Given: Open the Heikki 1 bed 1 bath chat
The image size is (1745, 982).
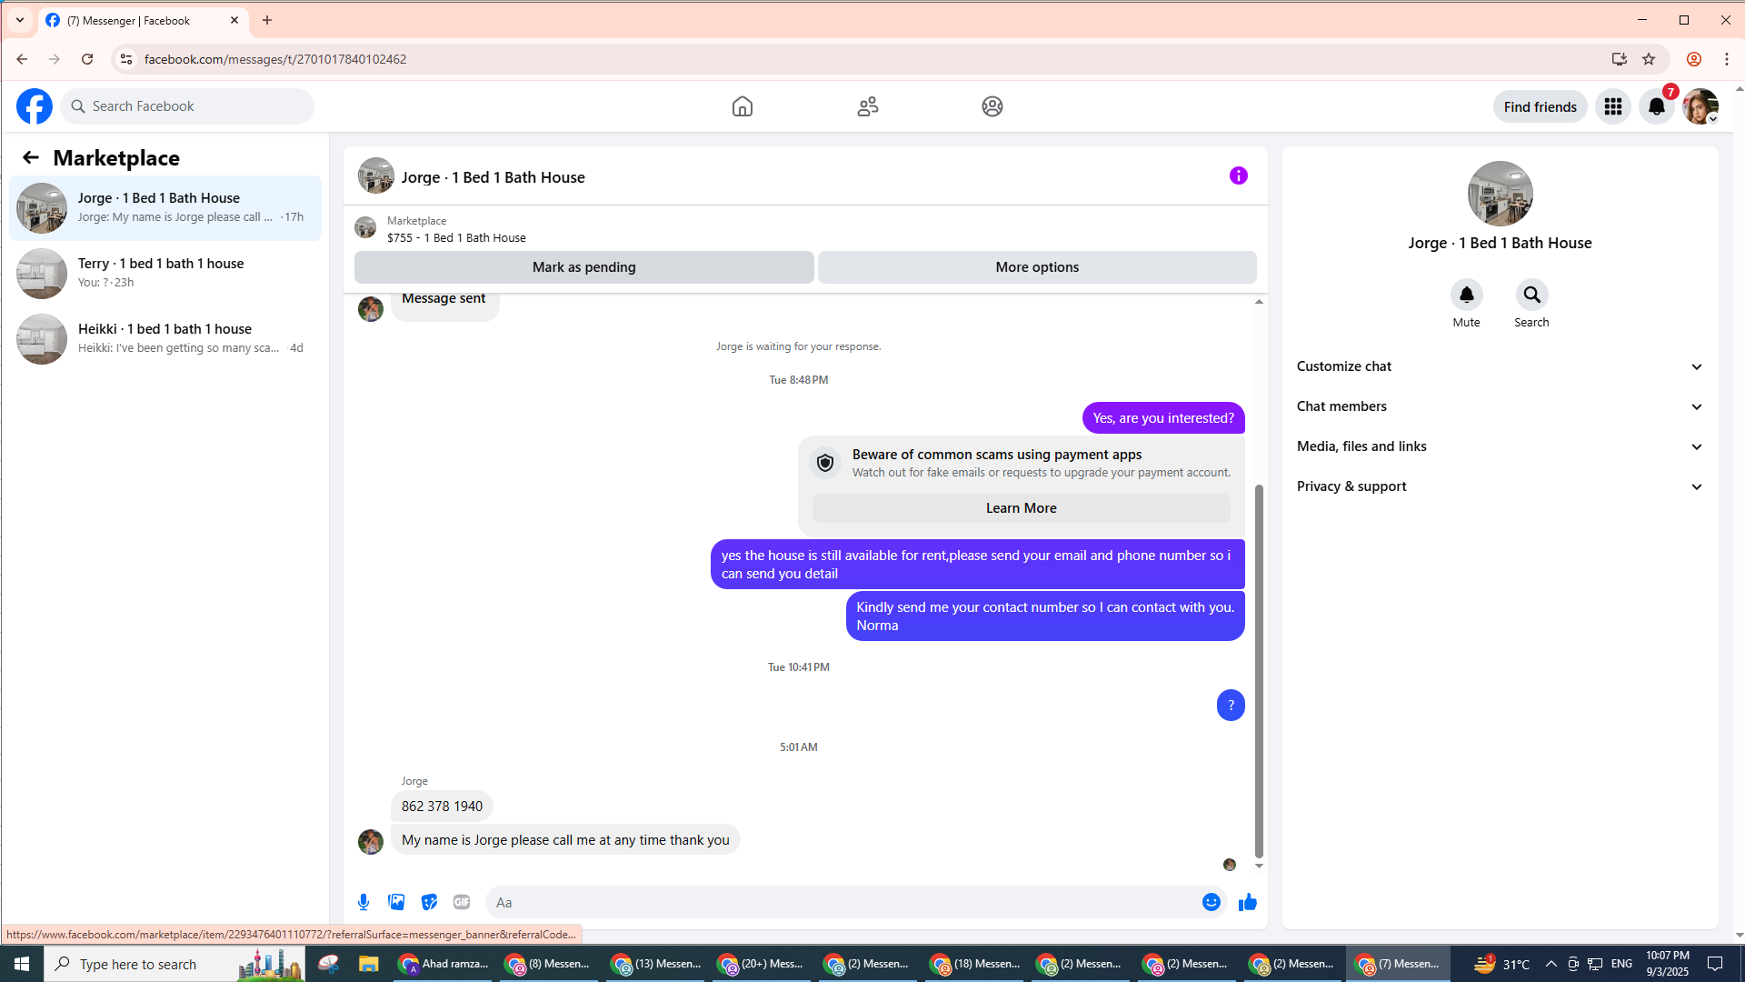Looking at the screenshot, I should click(x=165, y=339).
